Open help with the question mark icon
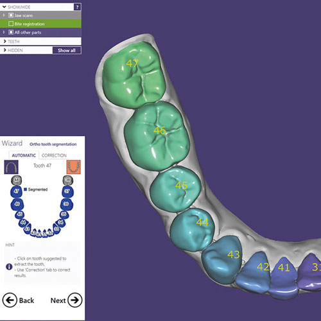Viewport: 321px width, 321px height. coord(77,7)
